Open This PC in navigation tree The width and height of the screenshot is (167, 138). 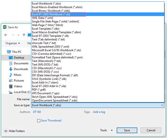pyautogui.click(x=17, y=52)
